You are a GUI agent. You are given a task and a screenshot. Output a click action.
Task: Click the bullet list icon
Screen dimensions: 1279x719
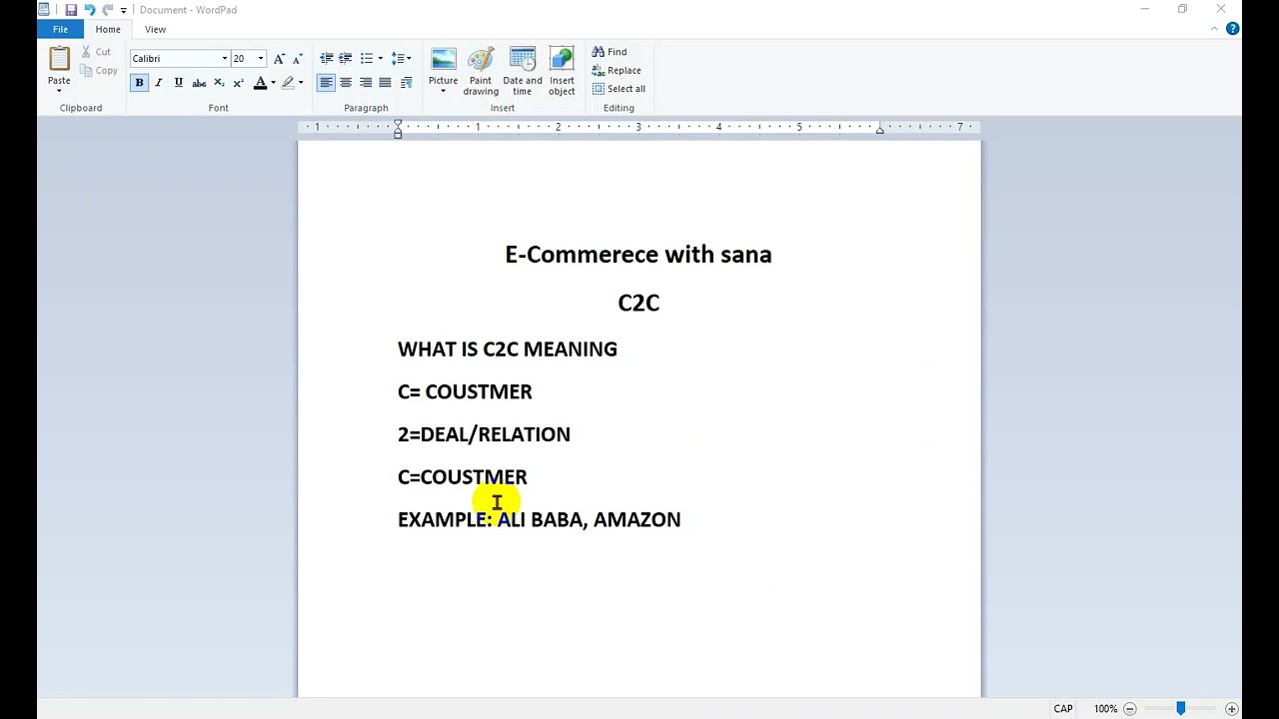366,58
